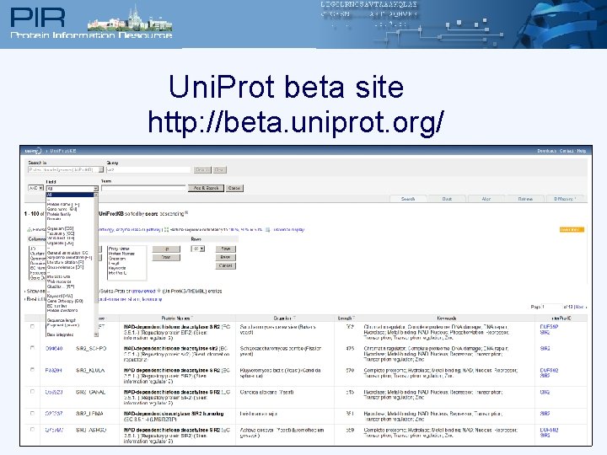Open entry link O94640
This screenshot has height=455, width=607.
click(x=53, y=349)
